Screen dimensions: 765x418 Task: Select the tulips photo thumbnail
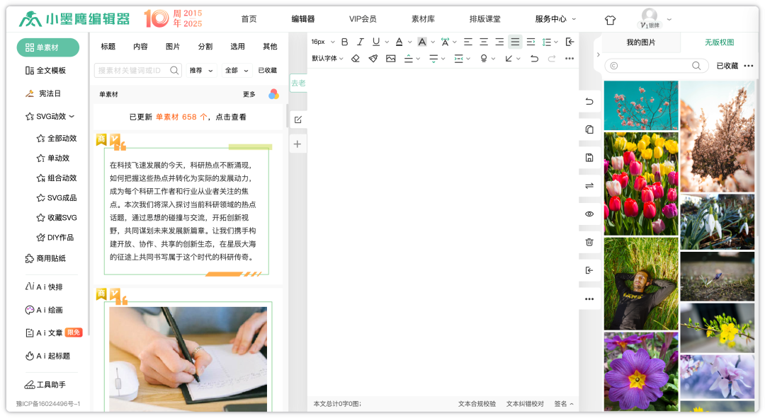click(x=640, y=183)
